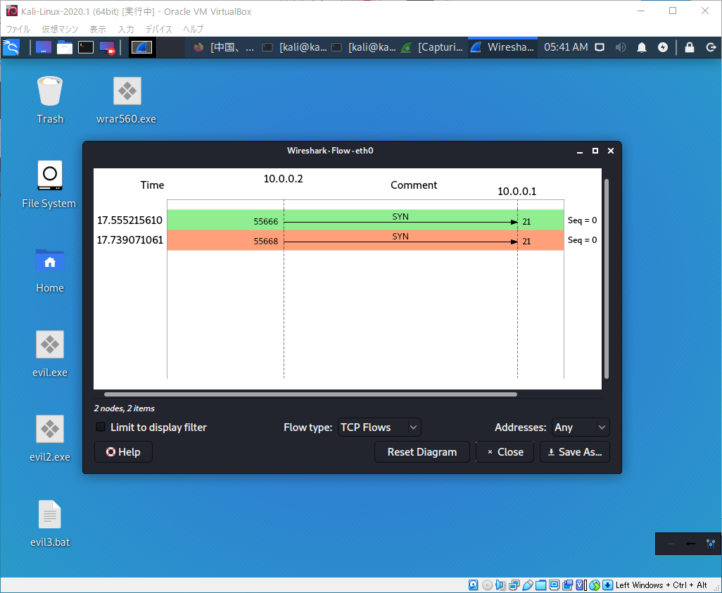Click the 10.0.0.2 node header
This screenshot has width=722, height=593.
(x=283, y=179)
